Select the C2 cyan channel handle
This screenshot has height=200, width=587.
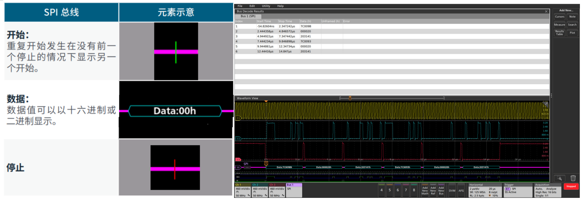pyautogui.click(x=238, y=139)
